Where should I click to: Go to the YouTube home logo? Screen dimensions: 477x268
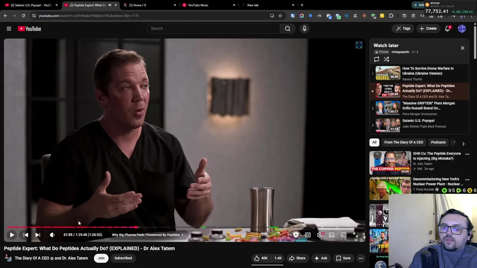(29, 29)
